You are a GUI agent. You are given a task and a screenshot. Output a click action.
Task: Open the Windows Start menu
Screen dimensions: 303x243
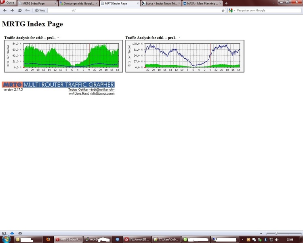(6, 239)
